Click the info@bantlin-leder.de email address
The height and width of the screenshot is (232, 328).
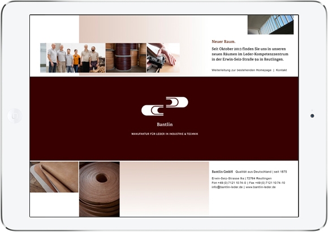[227, 187]
